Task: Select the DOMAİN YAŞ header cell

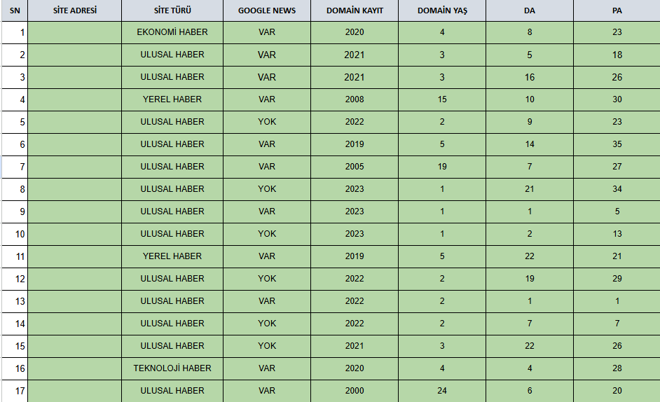Action: tap(442, 11)
